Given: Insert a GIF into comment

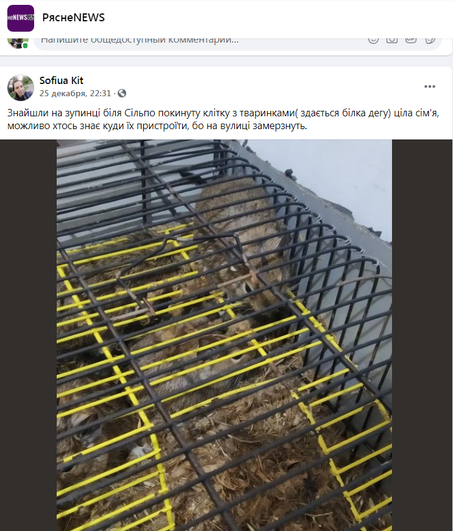Looking at the screenshot, I should 411,40.
